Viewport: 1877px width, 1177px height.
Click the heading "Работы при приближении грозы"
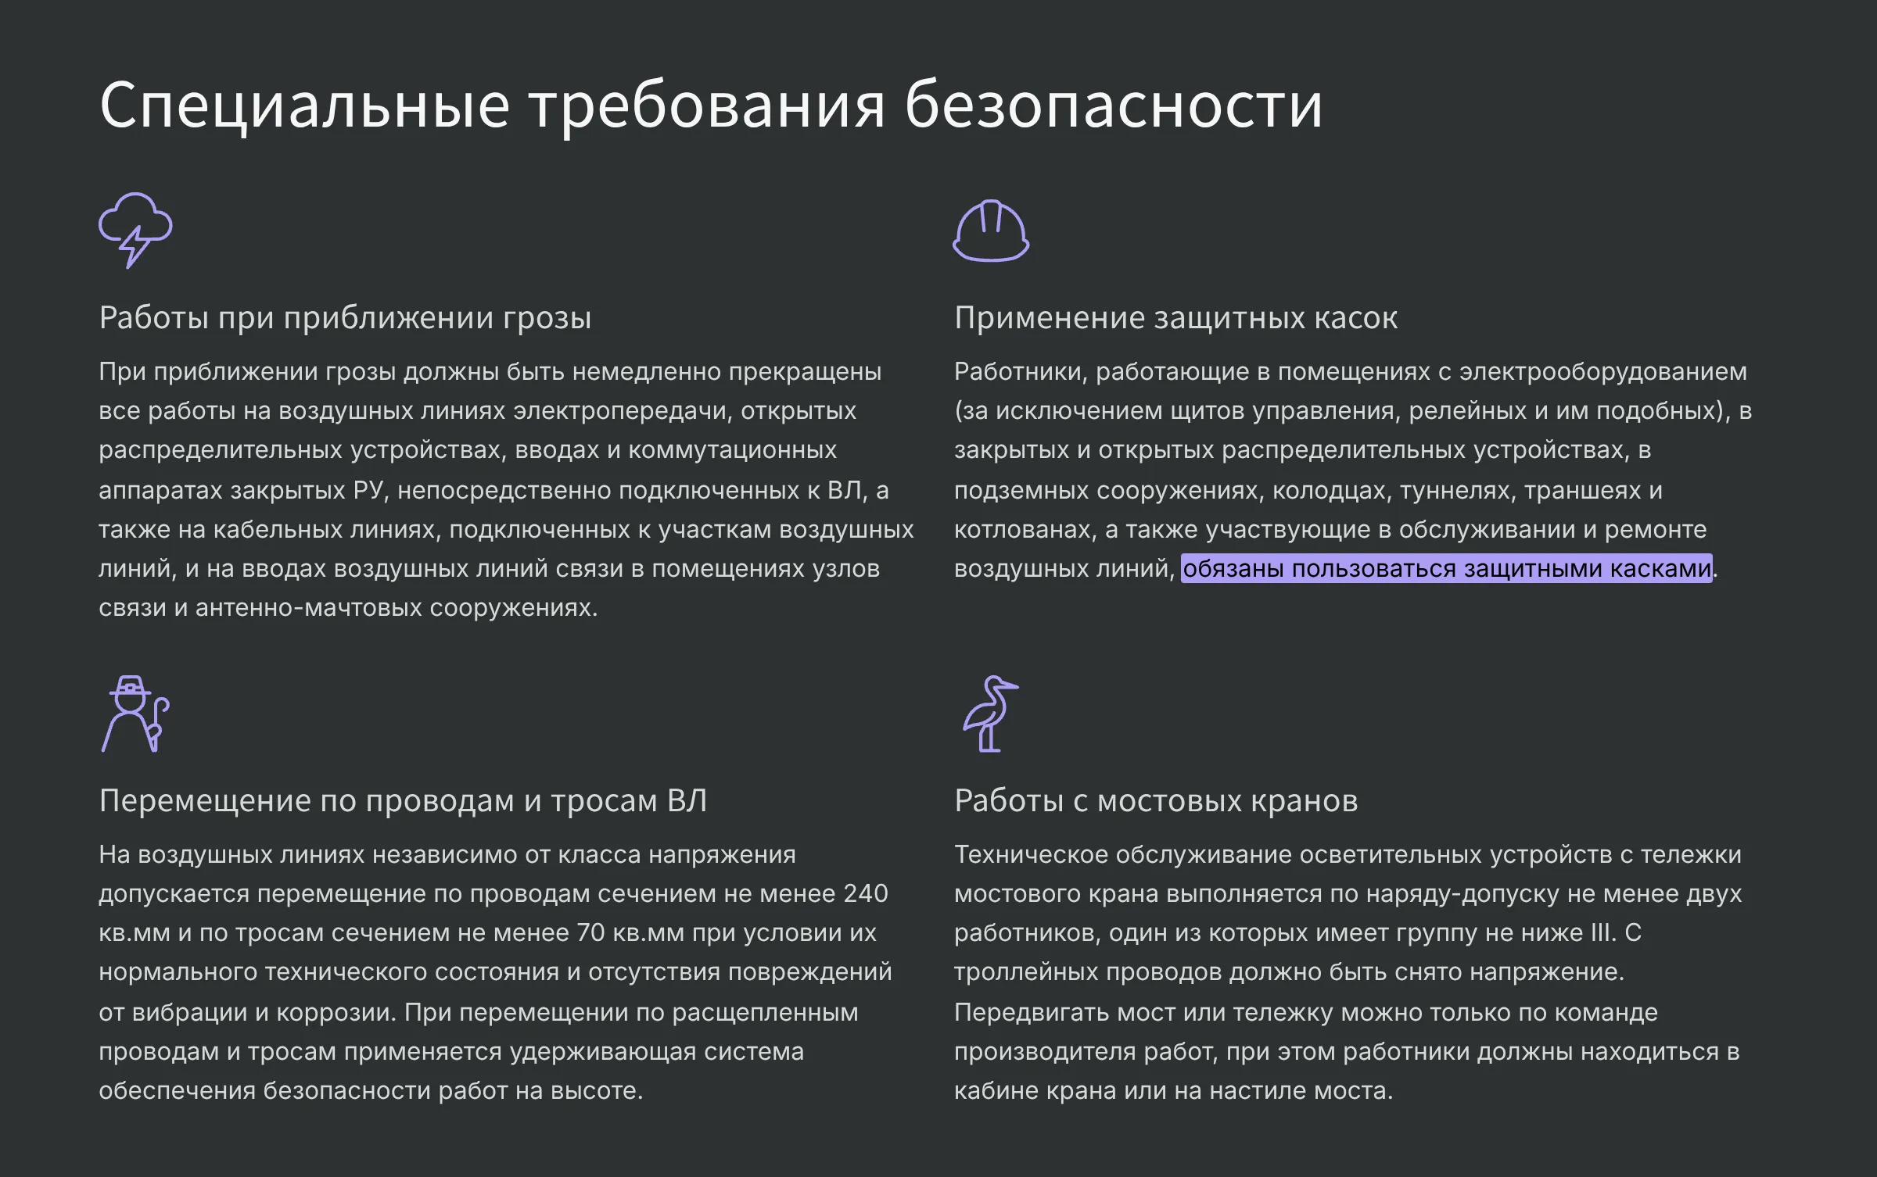tap(345, 317)
